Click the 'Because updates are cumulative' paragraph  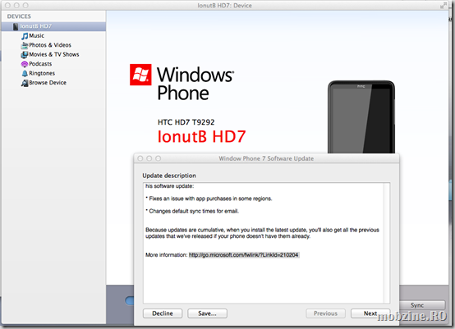[x=262, y=233]
